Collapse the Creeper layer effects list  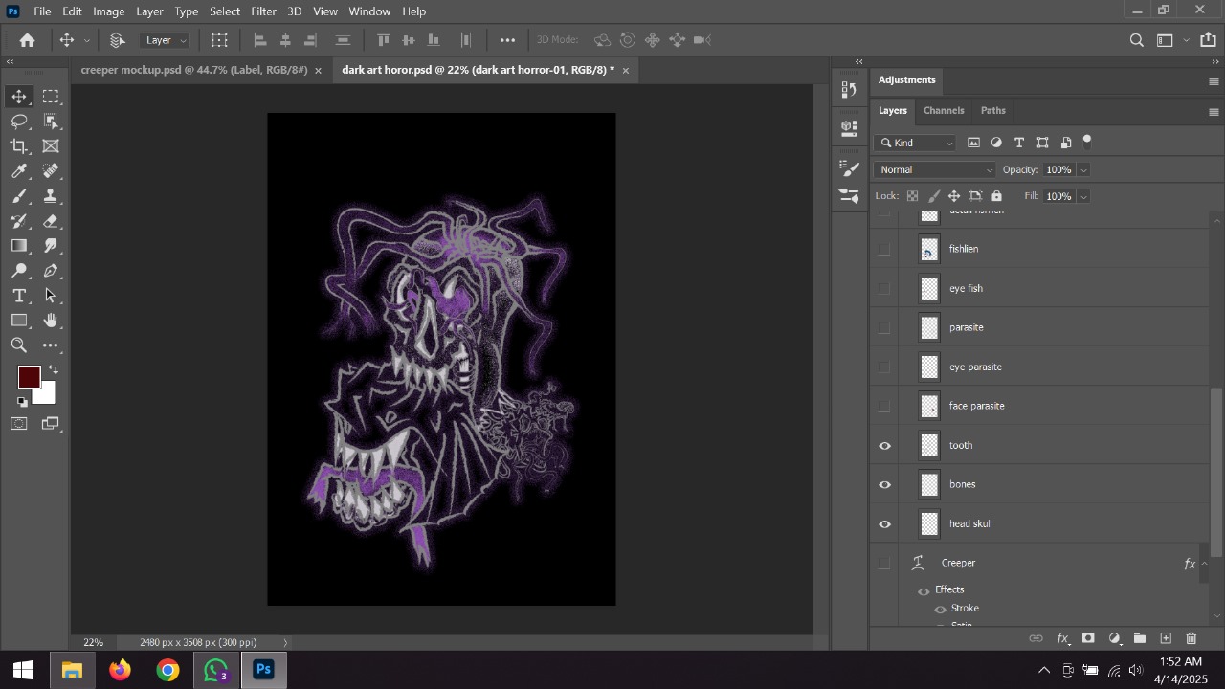tap(1204, 564)
